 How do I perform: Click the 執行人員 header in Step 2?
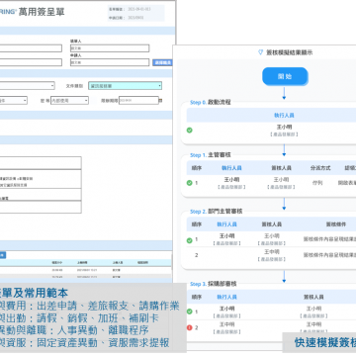tap(226, 224)
